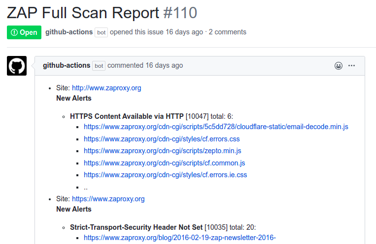Click the bot label in comment header

tap(99, 66)
